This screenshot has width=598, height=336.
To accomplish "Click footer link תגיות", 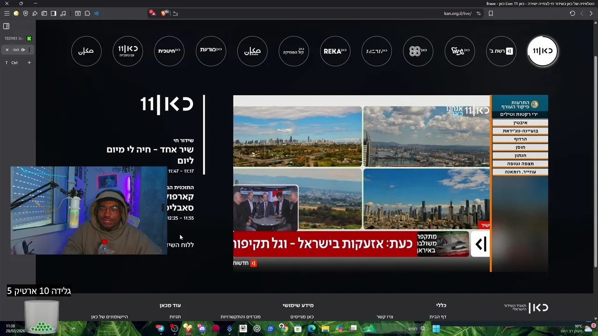I will coord(175,317).
